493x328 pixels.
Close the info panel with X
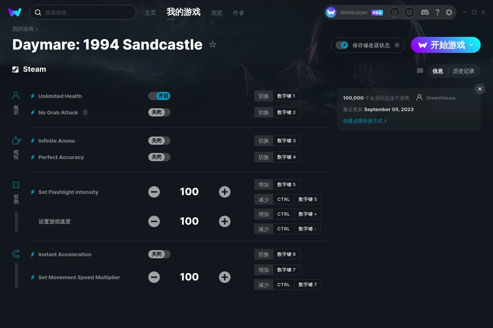[479, 89]
